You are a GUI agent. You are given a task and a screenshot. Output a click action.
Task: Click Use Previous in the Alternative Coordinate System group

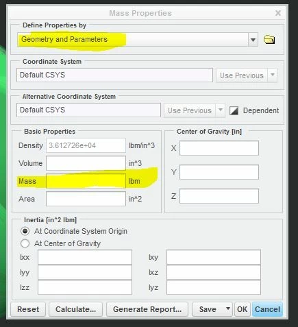tap(190, 110)
